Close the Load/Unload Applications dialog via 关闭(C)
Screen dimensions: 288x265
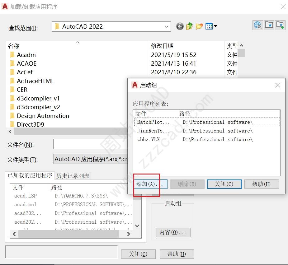coord(138,254)
